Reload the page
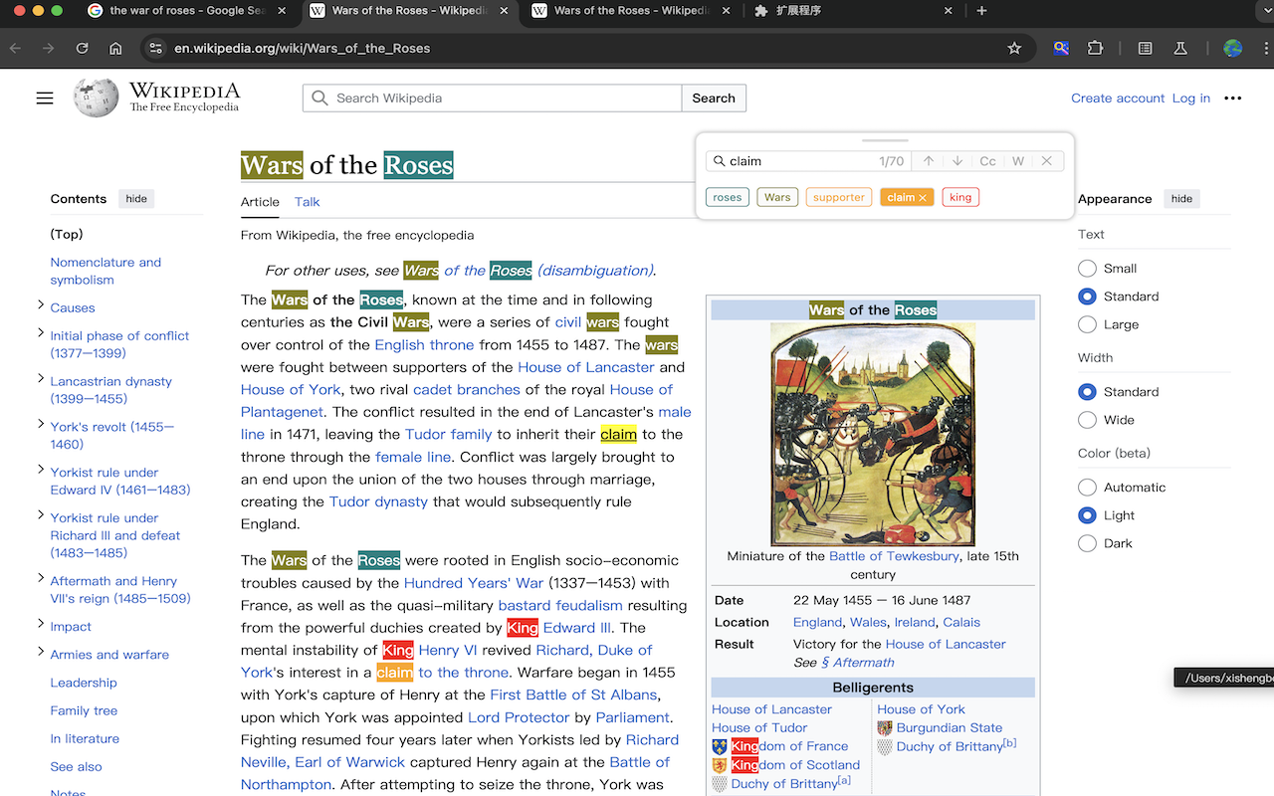The width and height of the screenshot is (1274, 796). pyautogui.click(x=82, y=48)
